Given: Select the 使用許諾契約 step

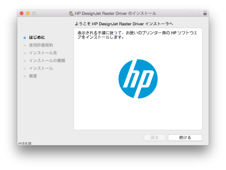Looking at the screenshot, I should pos(41,45).
